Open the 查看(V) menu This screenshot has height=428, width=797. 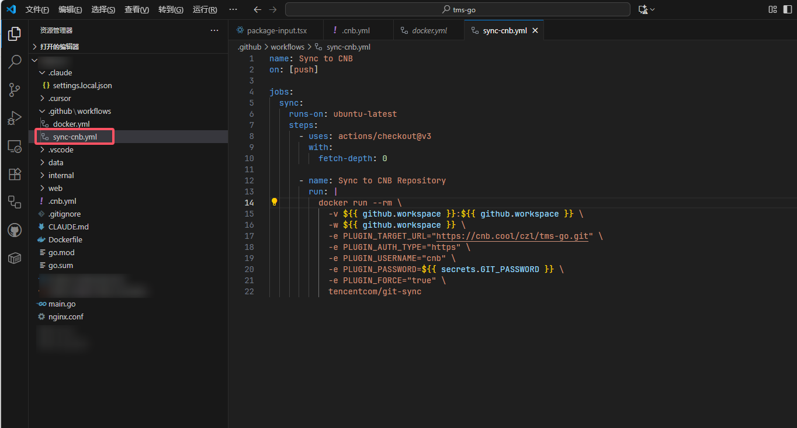click(x=137, y=10)
